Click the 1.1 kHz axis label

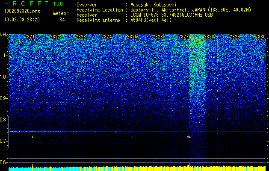(4, 56)
